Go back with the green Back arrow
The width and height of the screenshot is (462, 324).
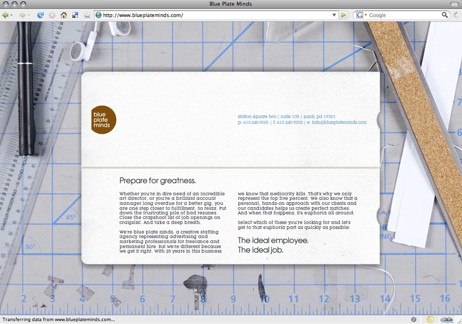[5, 15]
